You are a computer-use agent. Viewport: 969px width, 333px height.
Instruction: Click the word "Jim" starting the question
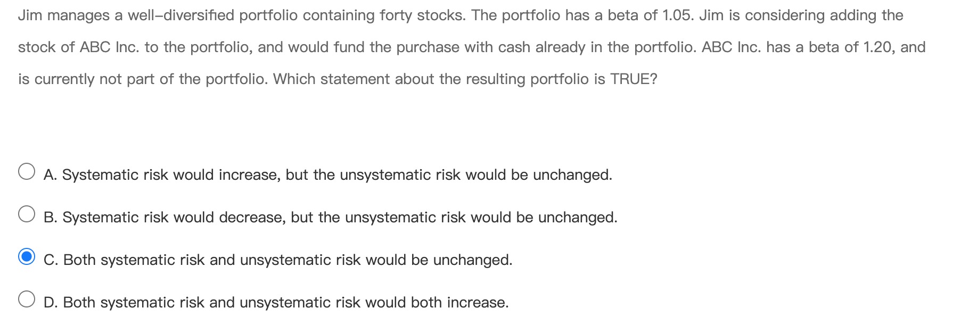pos(30,15)
